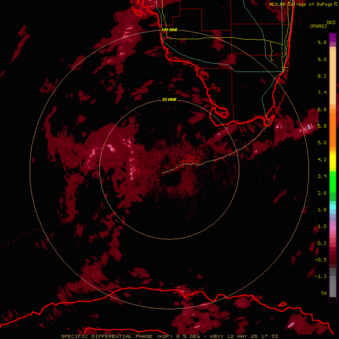Click the 5.8 scale value

[x=322, y=126]
